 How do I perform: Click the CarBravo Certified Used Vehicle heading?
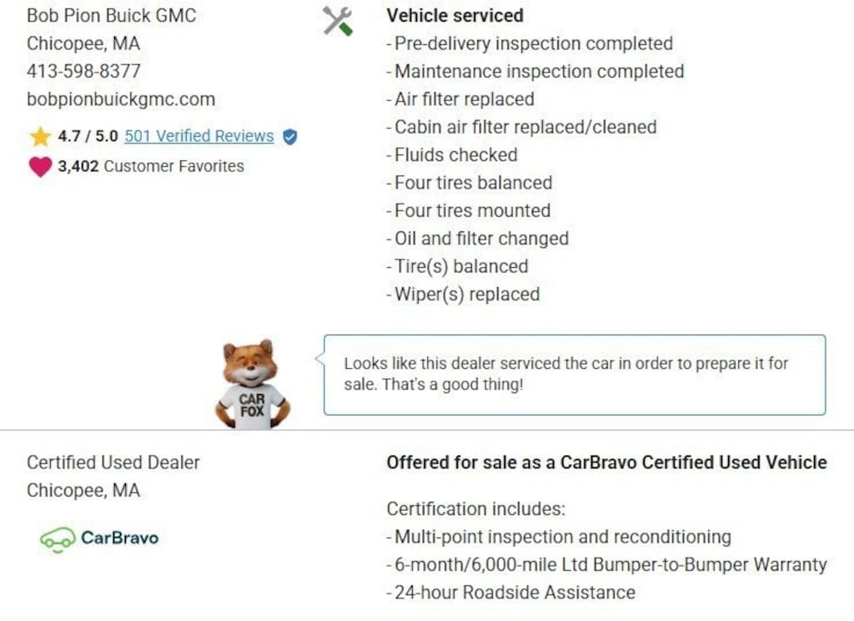click(606, 462)
